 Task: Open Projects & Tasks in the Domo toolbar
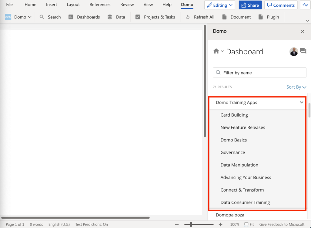(x=155, y=17)
